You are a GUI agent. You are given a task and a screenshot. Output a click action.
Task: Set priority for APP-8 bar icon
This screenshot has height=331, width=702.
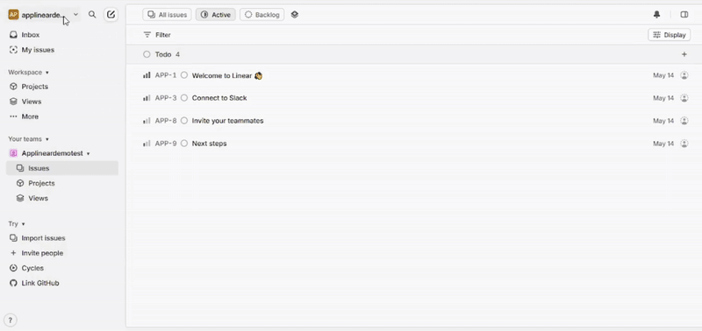tap(147, 121)
